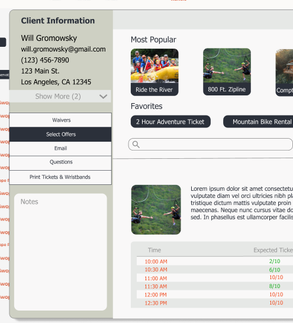Expand Show More (2) client details

(60, 97)
